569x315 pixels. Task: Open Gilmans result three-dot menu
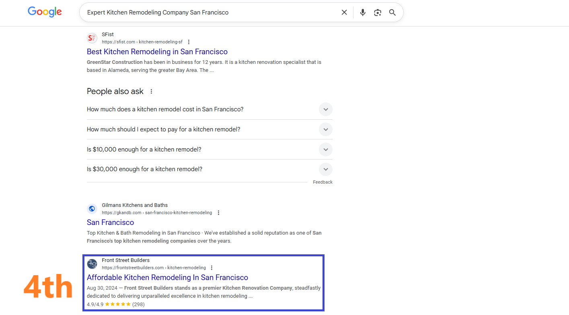pos(218,213)
